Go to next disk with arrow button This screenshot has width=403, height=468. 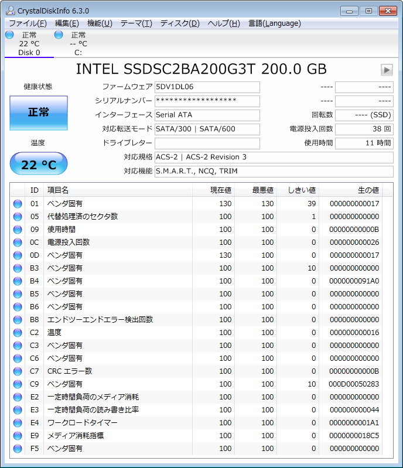(x=386, y=70)
